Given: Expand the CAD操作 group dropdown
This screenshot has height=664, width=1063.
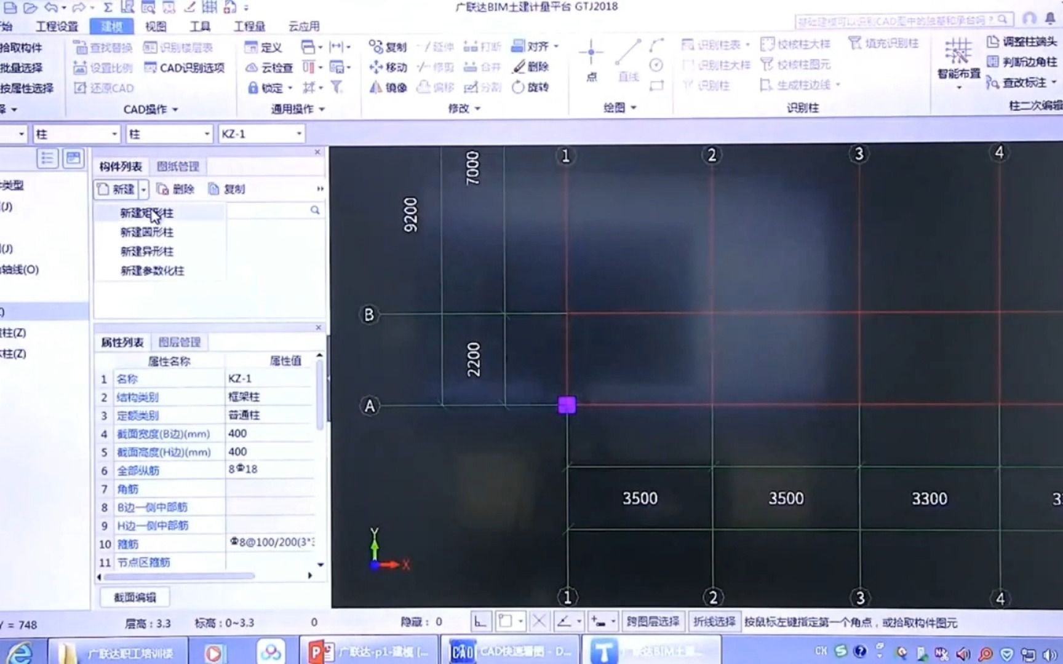Looking at the screenshot, I should (x=175, y=109).
